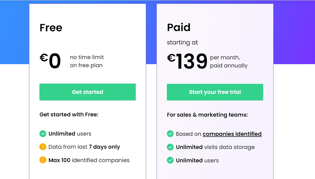Click the Max 100 identified companies text
The height and width of the screenshot is (179, 315).
89,160
